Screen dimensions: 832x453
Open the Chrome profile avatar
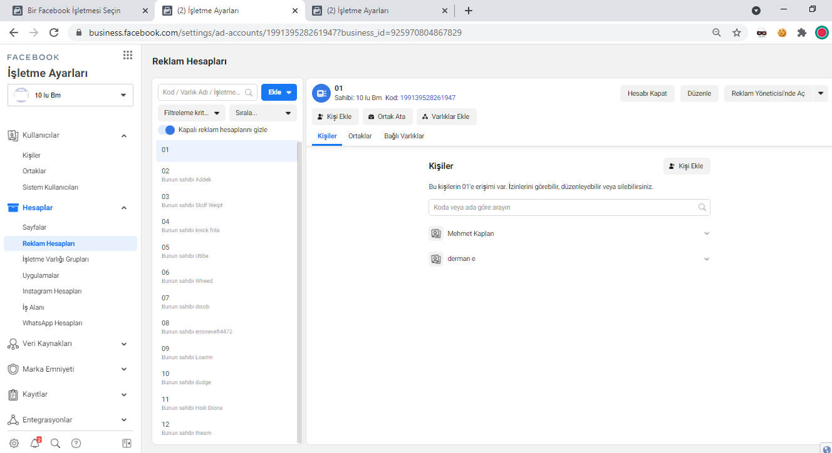(821, 33)
